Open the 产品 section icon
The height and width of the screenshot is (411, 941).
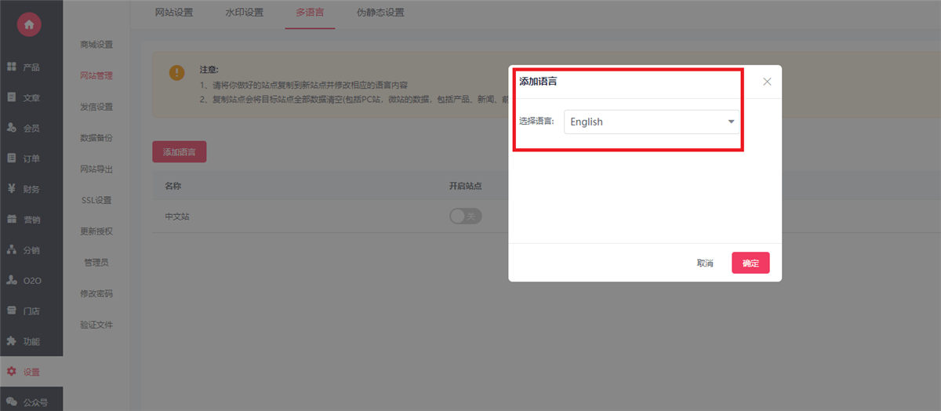(12, 67)
